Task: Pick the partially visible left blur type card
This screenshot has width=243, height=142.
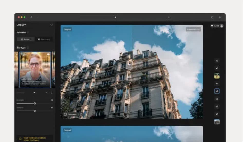Action: [16, 70]
